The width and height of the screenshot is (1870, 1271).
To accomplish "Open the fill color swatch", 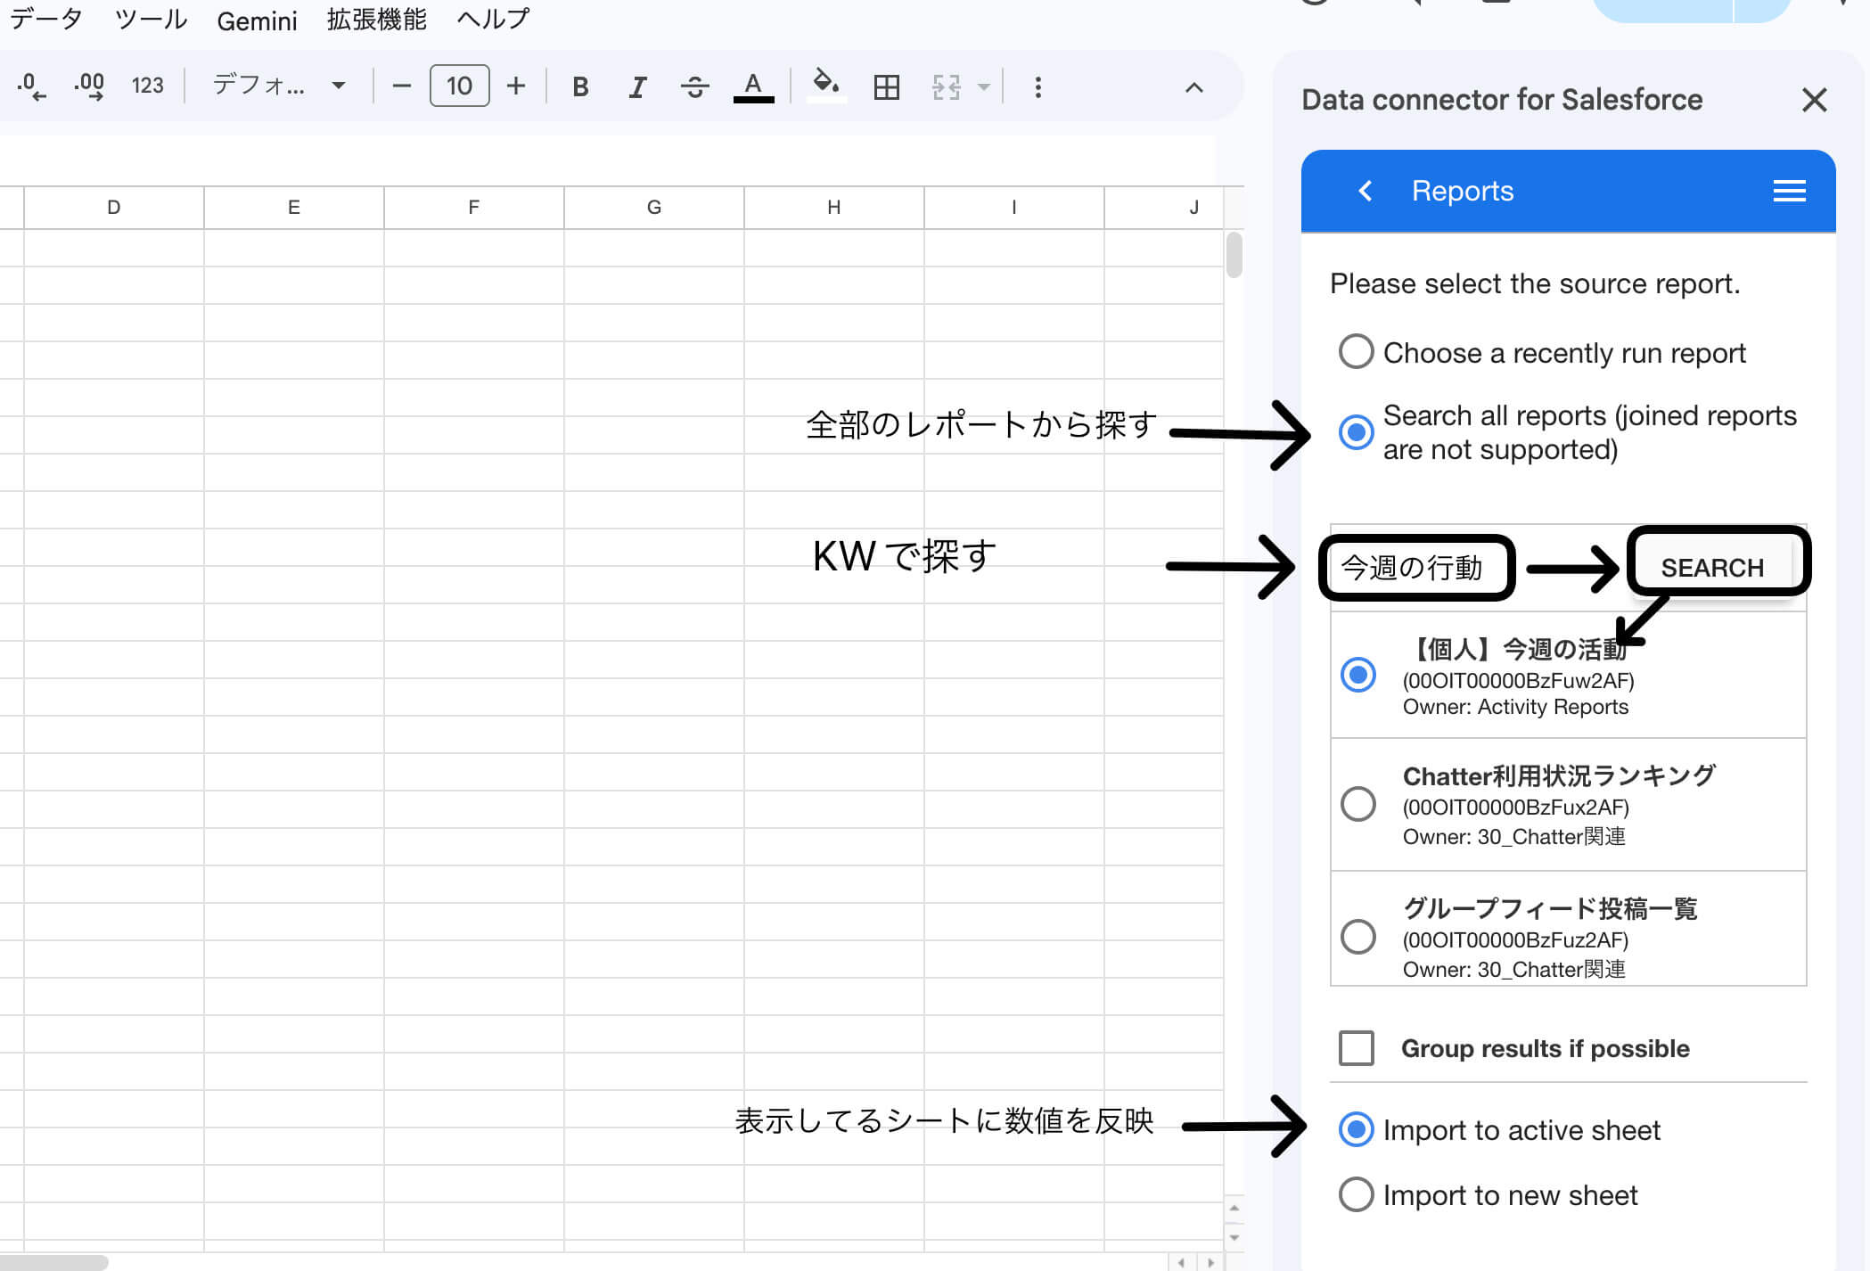I will pyautogui.click(x=824, y=86).
